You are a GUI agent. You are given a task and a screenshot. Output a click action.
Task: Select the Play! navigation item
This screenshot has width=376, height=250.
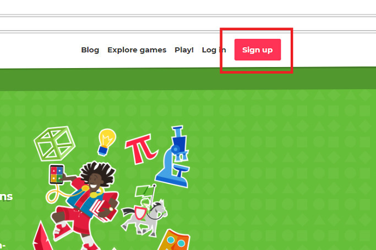click(184, 50)
